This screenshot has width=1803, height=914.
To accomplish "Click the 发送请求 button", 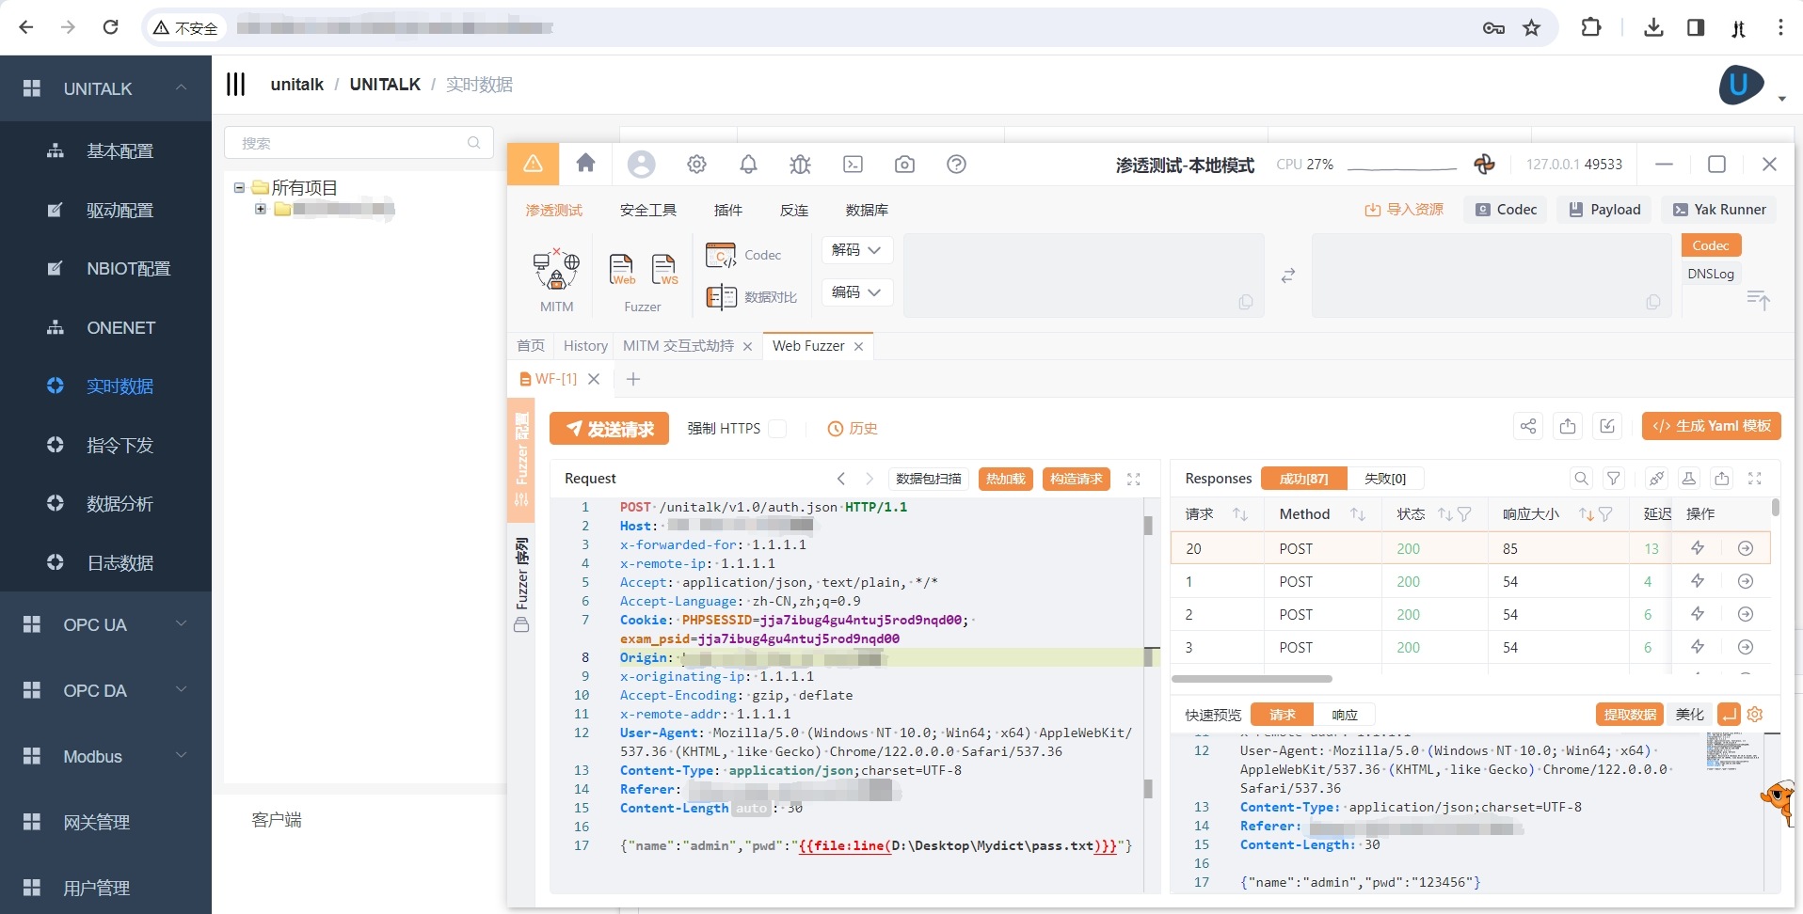I will pos(609,429).
